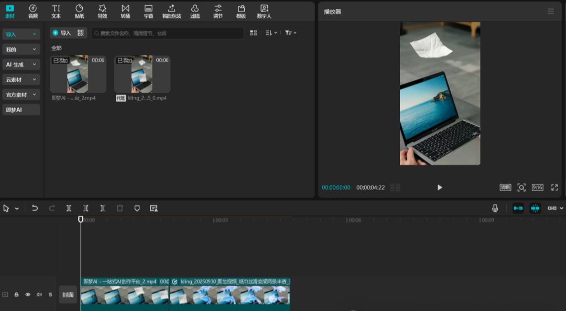Mute the track using the speaker icon
This screenshot has width=566, height=311.
39,295
